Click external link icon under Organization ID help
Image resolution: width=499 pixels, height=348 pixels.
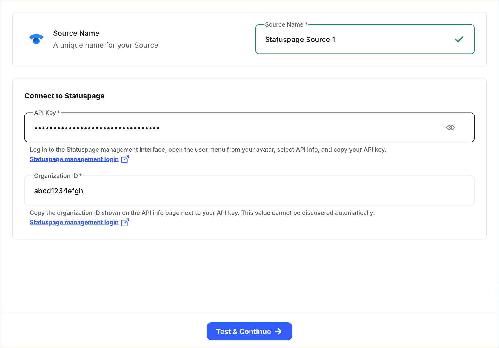[125, 222]
